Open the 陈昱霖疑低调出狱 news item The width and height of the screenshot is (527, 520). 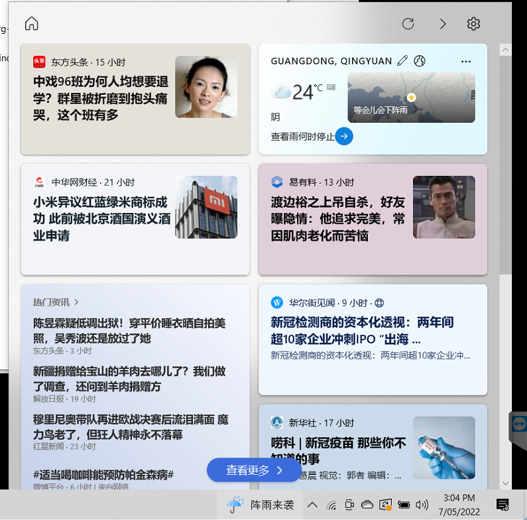[x=129, y=330]
